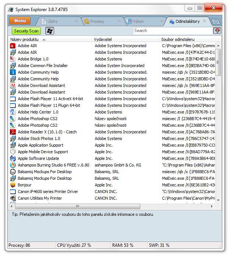Click the RAM: 53 % status
Image resolution: width=230 pixels, height=256 pixels.
coord(123,245)
